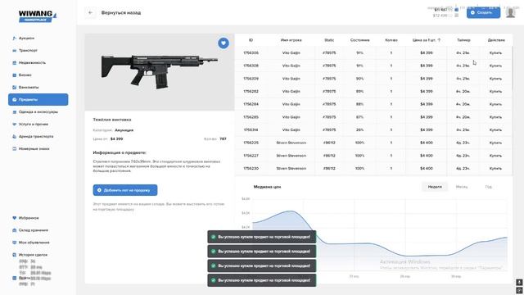Buy the lot with ID 1756284
The width and height of the screenshot is (524, 295).
tap(495, 104)
